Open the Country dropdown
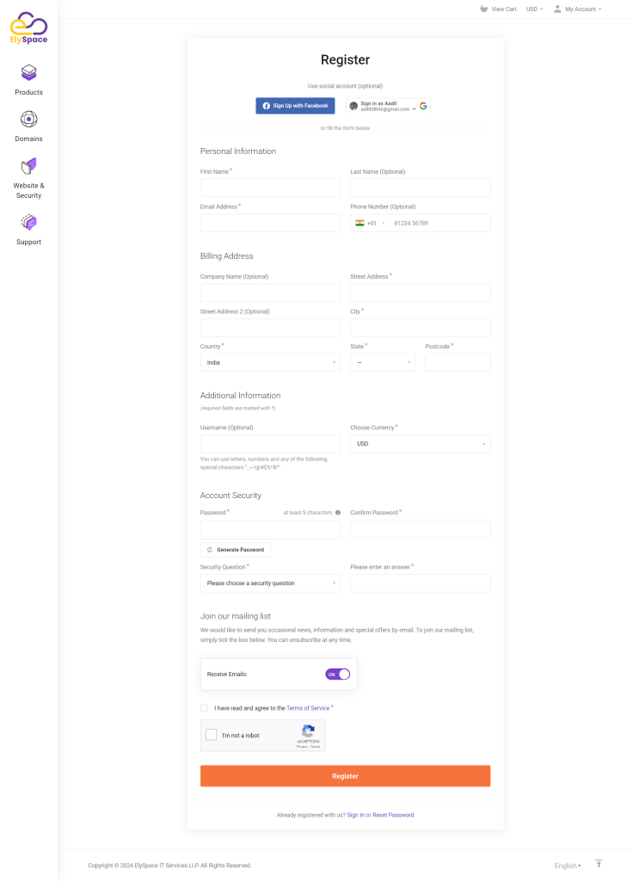 click(270, 363)
